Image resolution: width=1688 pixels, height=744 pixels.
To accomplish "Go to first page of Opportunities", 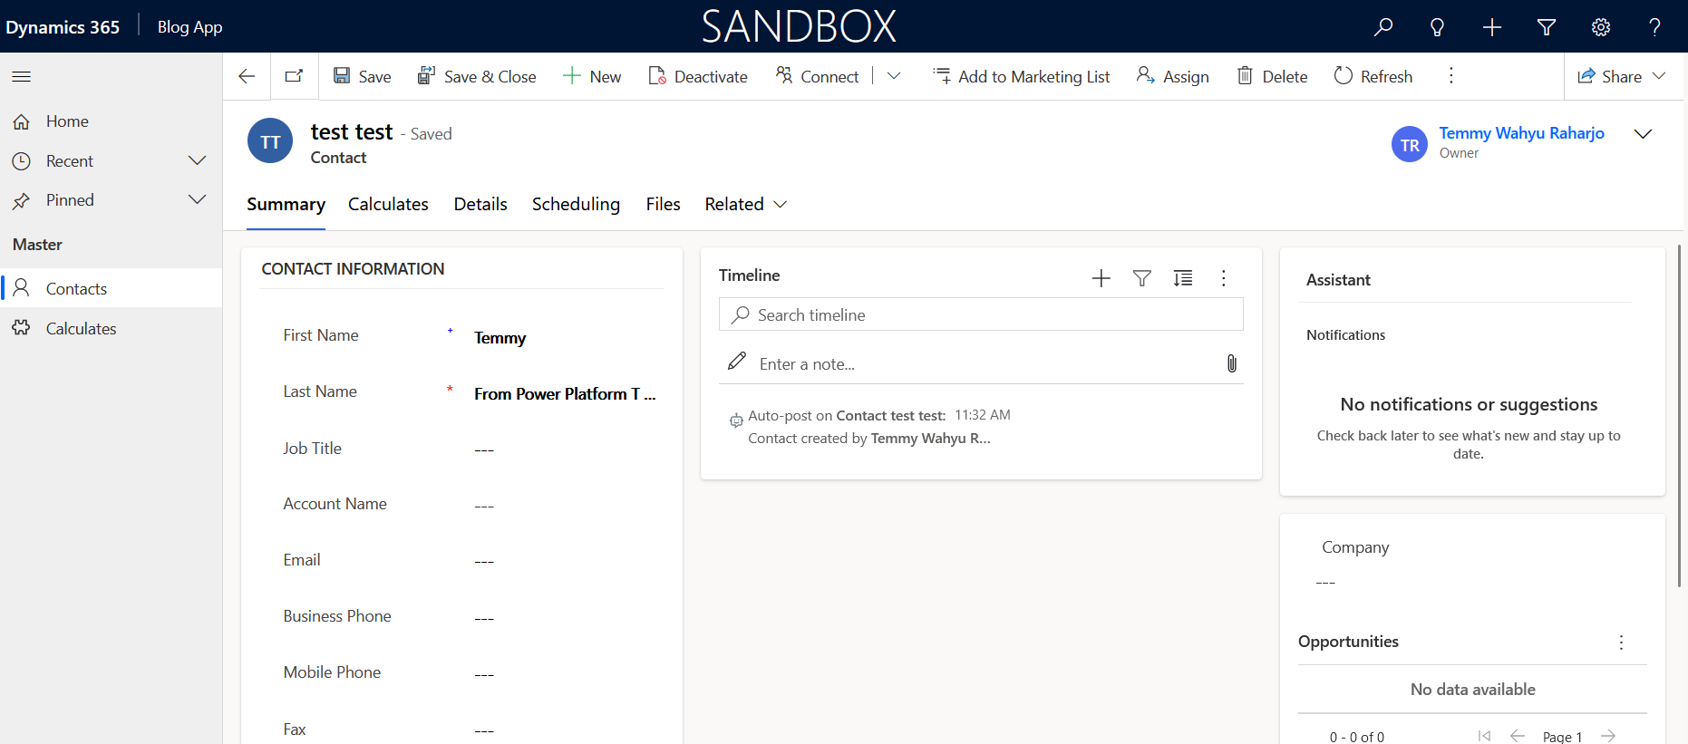I will click(1484, 736).
